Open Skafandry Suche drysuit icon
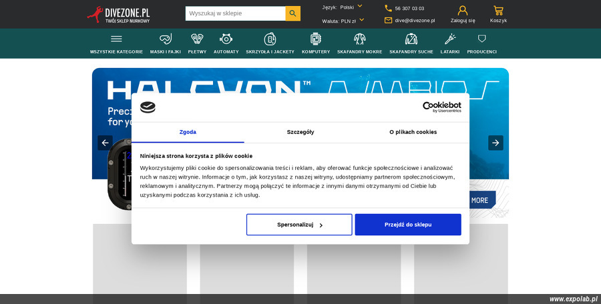Screen dimensions: 601x304 click(x=411, y=39)
